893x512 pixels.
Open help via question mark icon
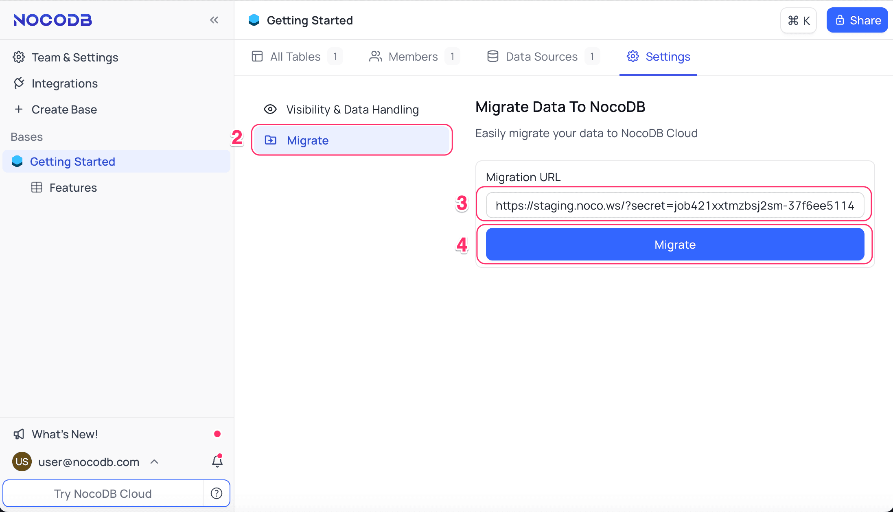(216, 493)
